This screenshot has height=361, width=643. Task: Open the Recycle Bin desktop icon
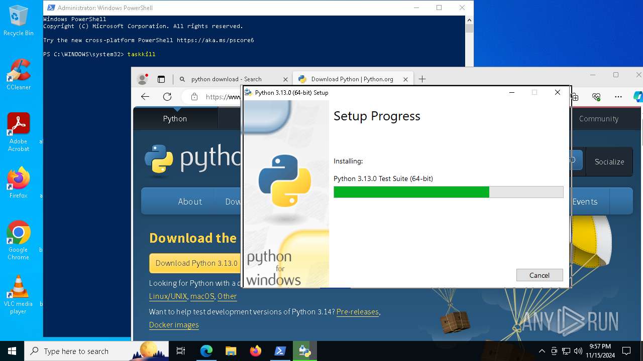pyautogui.click(x=19, y=21)
